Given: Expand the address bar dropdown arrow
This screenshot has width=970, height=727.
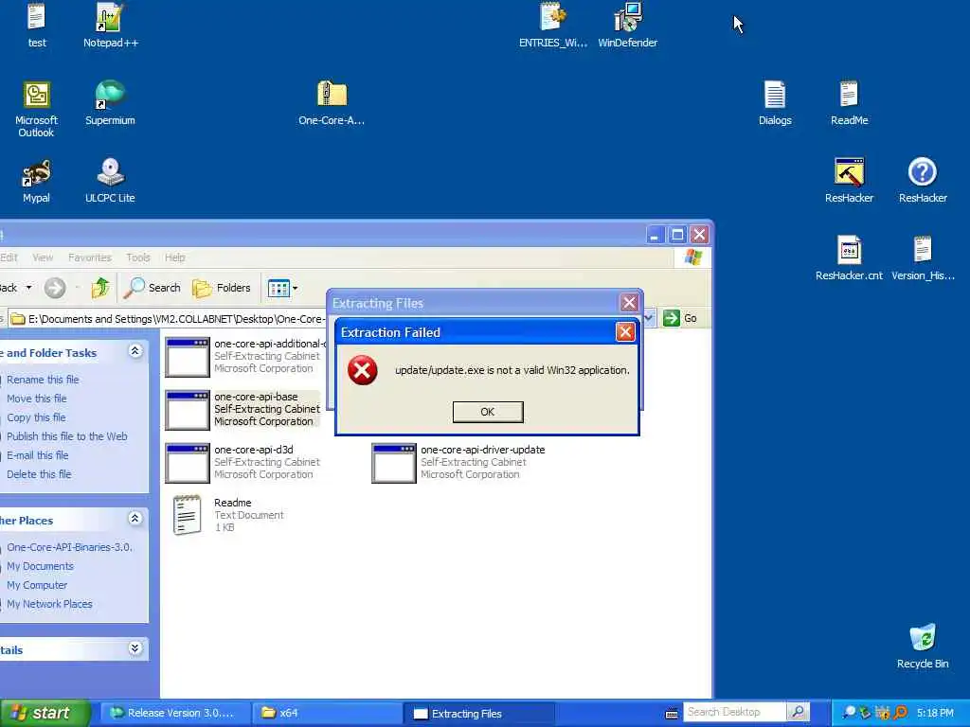Looking at the screenshot, I should click(x=649, y=318).
